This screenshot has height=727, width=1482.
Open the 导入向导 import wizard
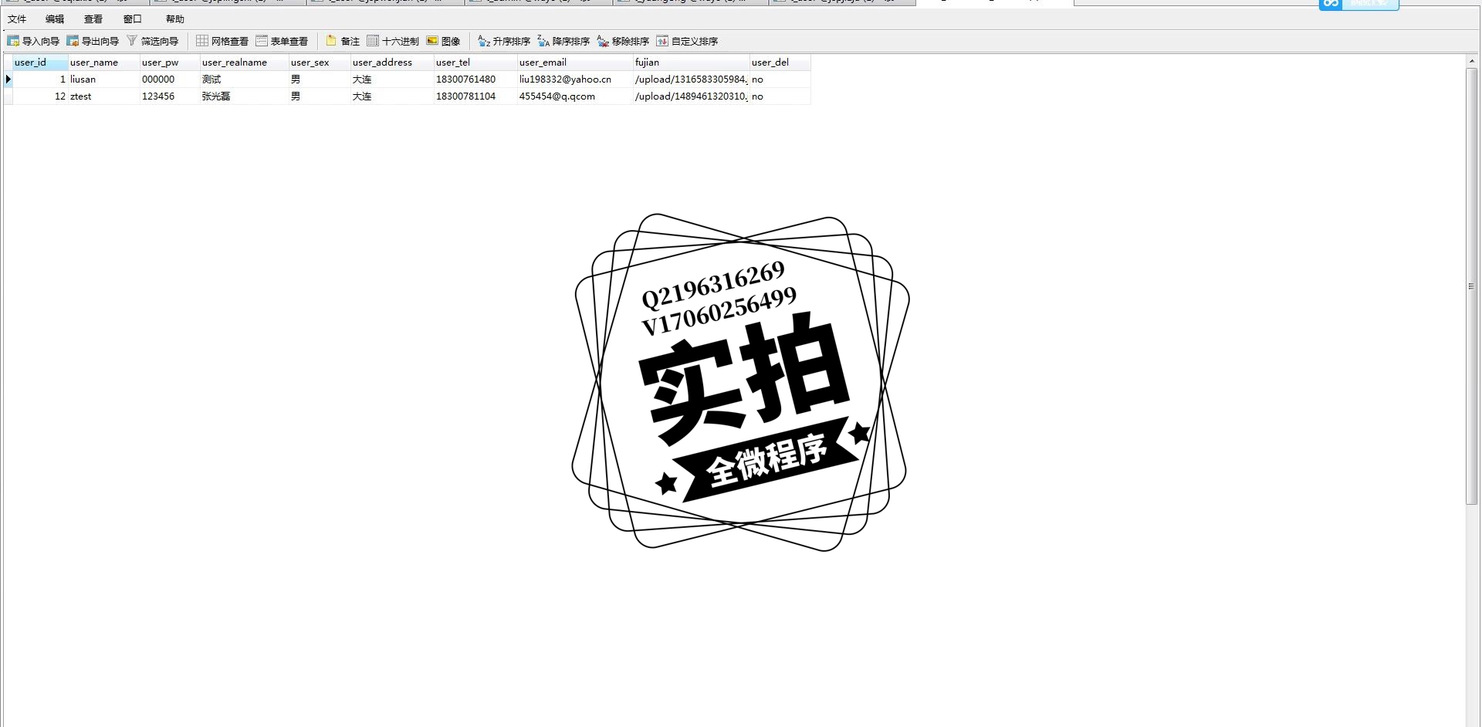point(33,41)
